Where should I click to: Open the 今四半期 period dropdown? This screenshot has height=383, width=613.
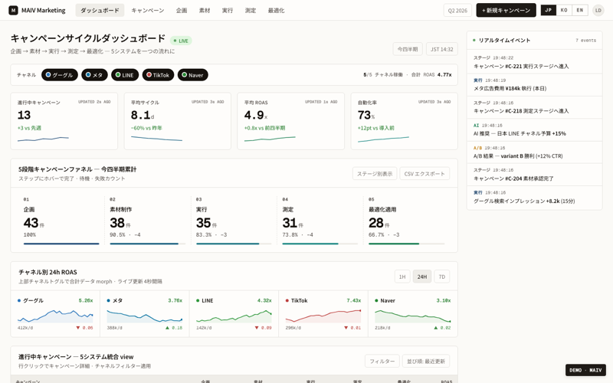click(x=408, y=49)
